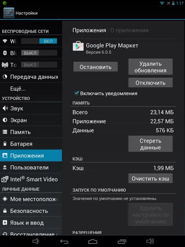Screen dimensions: 185x247
Task: Go to Приложения in the breadcrumb header
Action: tap(89, 30)
